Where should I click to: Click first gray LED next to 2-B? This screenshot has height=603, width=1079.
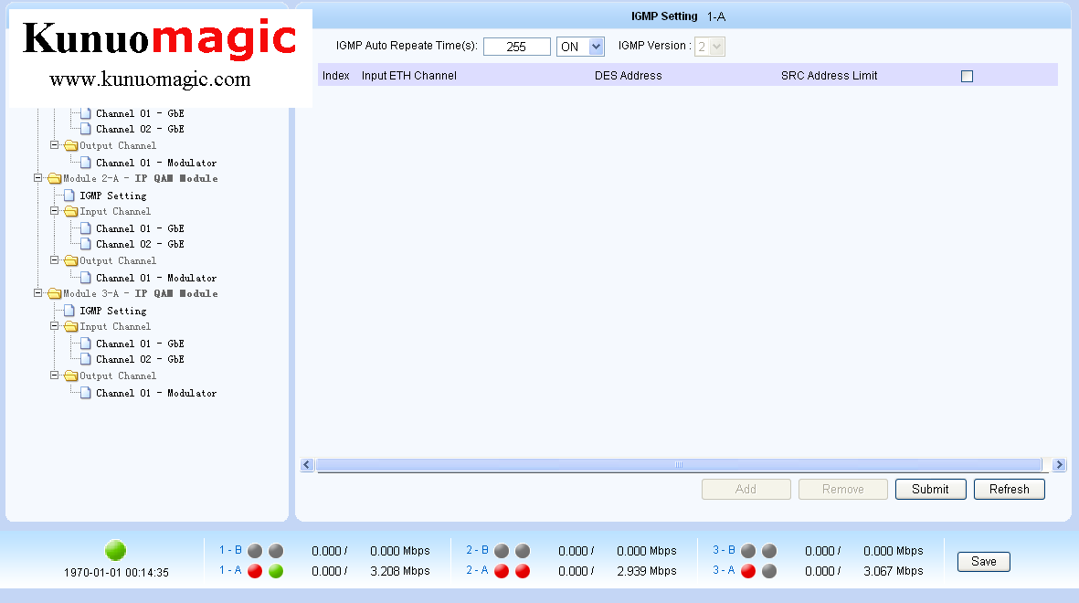(502, 551)
